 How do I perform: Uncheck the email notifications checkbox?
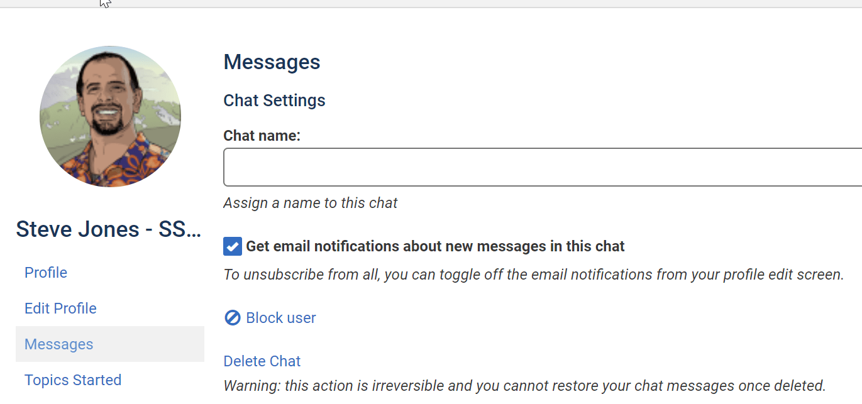click(233, 246)
